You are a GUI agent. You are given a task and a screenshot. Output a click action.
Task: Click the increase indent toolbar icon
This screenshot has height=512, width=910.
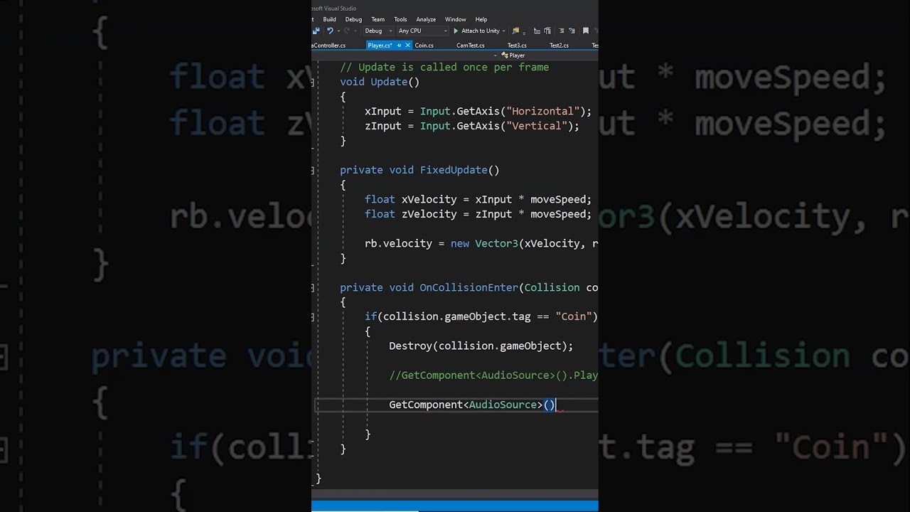(x=572, y=31)
